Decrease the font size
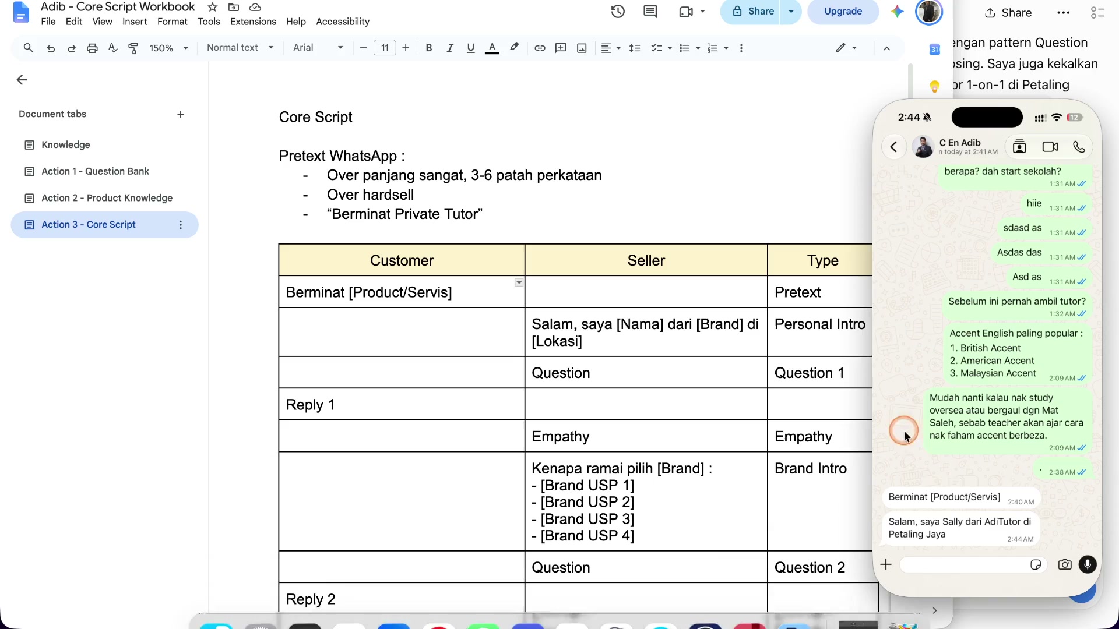This screenshot has height=629, width=1119. point(363,48)
